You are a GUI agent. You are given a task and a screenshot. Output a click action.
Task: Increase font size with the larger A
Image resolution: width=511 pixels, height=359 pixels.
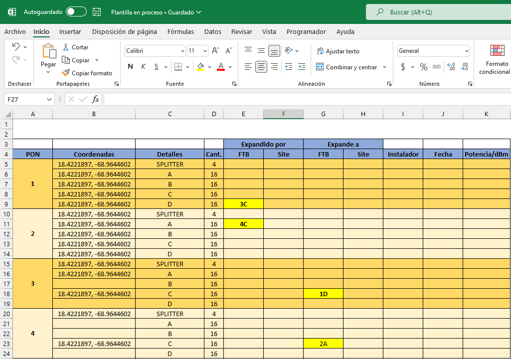tap(215, 50)
